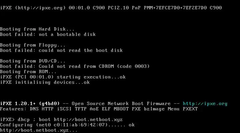Click the iSCSI feature word
This screenshot has width=240, height=133.
point(64,109)
